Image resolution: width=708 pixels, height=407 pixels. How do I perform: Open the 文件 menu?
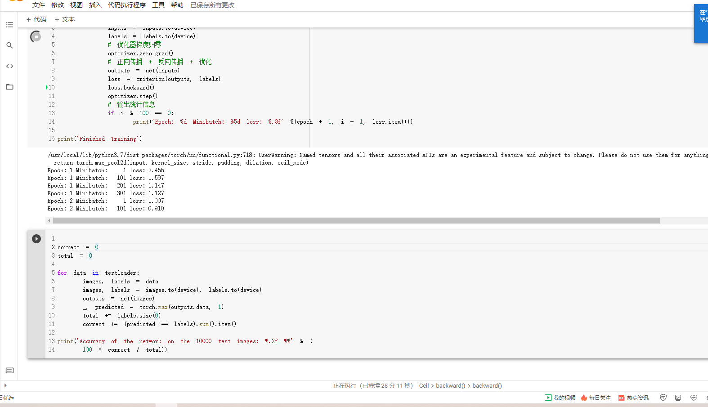[x=39, y=5]
